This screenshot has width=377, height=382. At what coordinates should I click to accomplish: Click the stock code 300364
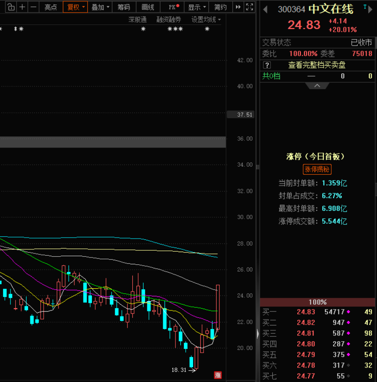pyautogui.click(x=291, y=10)
